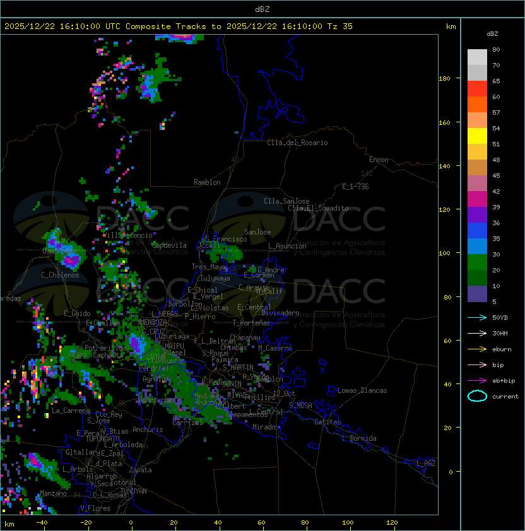
Task: Click the 'Encon' map label
Action: 379,160
